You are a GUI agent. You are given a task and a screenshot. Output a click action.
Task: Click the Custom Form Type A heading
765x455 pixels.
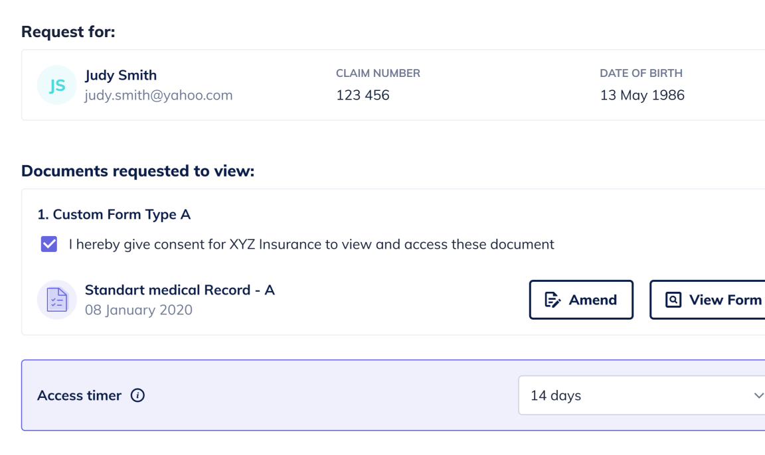[x=114, y=214]
